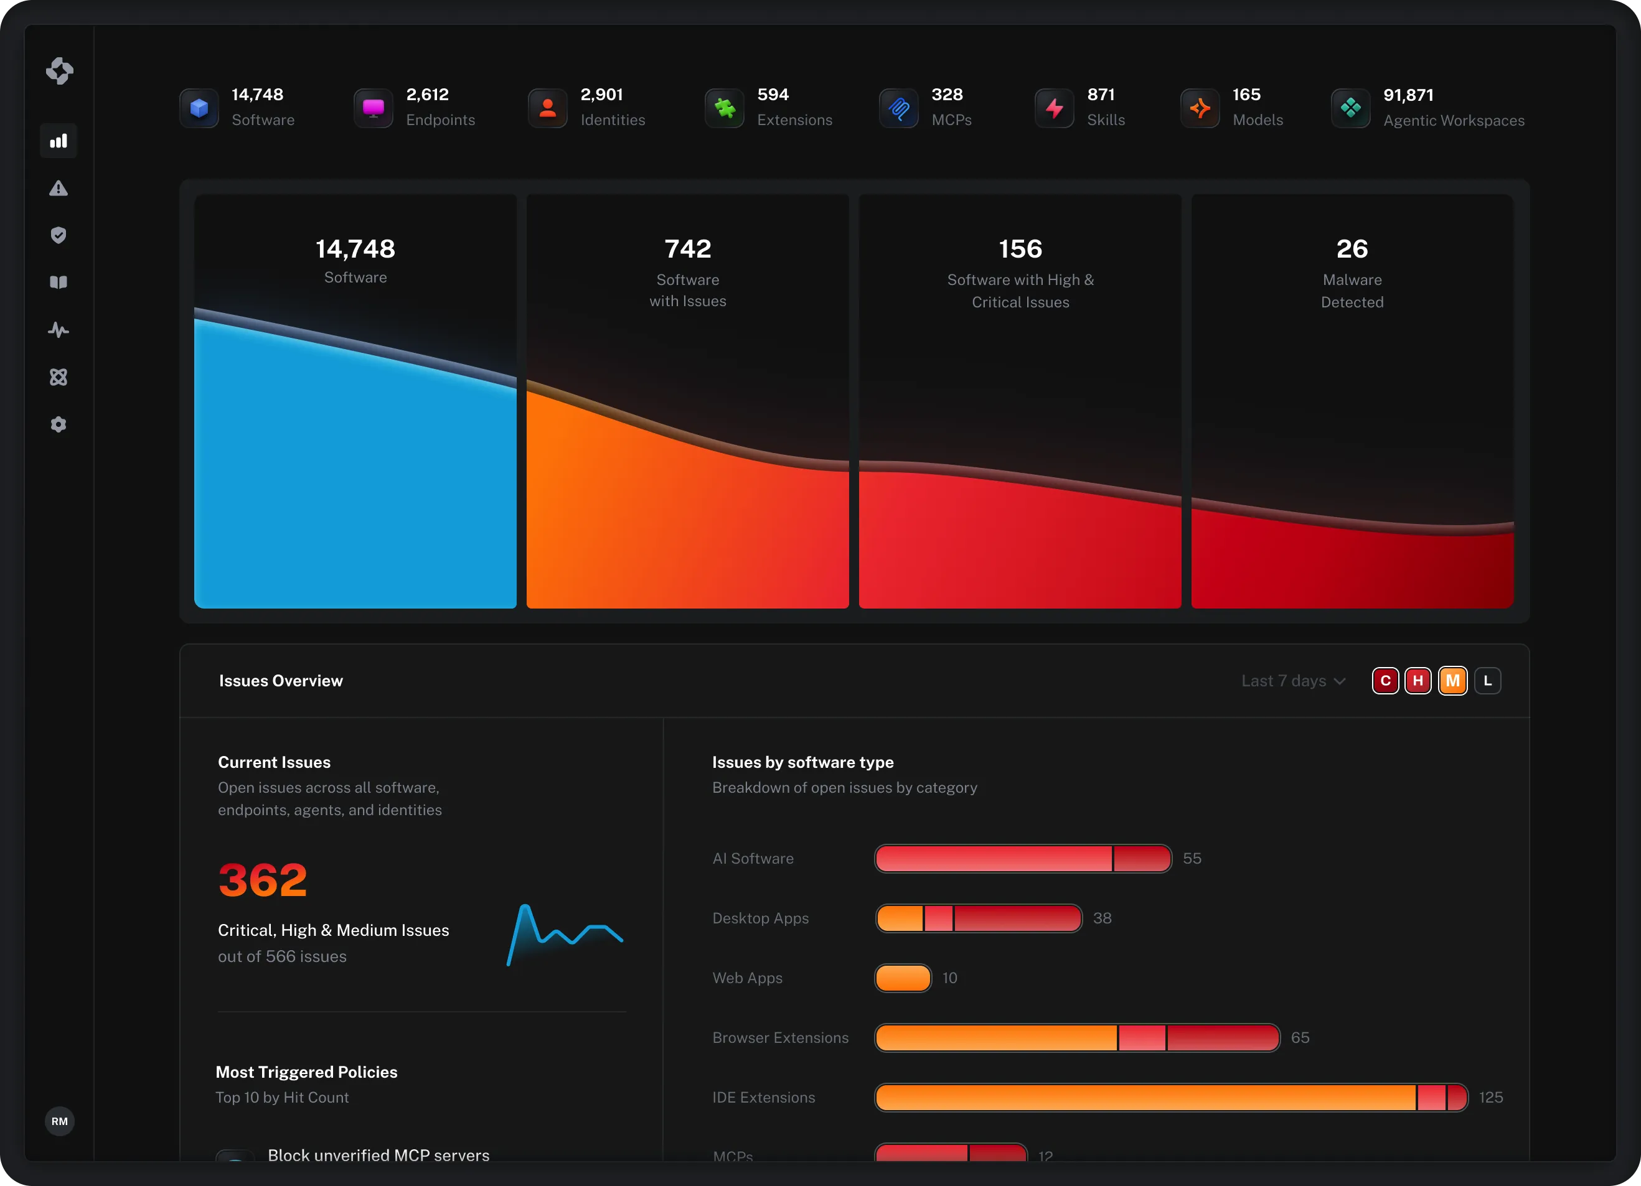Click the 65 value beside Browser Extensions
The height and width of the screenshot is (1186, 1641).
[x=1300, y=1038]
